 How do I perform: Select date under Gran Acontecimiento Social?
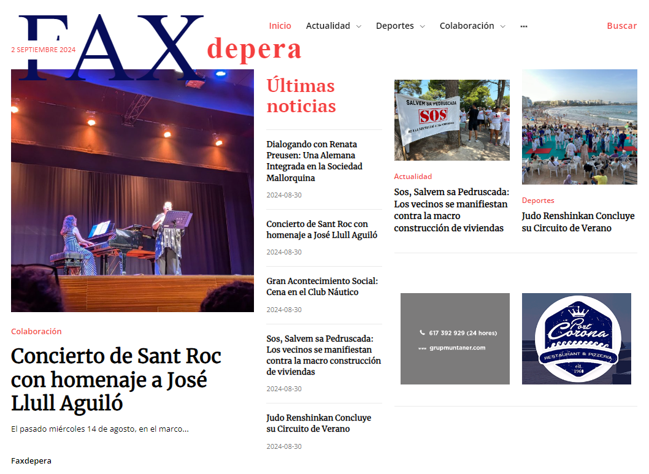point(284,310)
